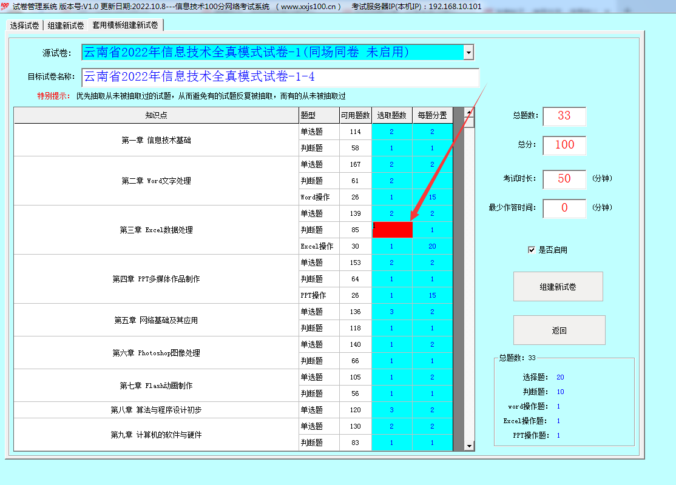676x485 pixels.
Task: Click the 返回 button
Action: pyautogui.click(x=559, y=330)
